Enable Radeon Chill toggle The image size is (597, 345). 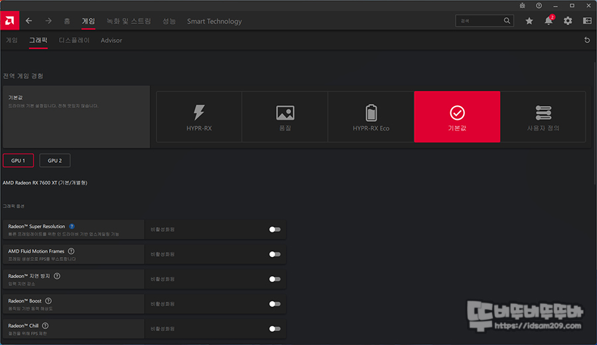pyautogui.click(x=275, y=328)
